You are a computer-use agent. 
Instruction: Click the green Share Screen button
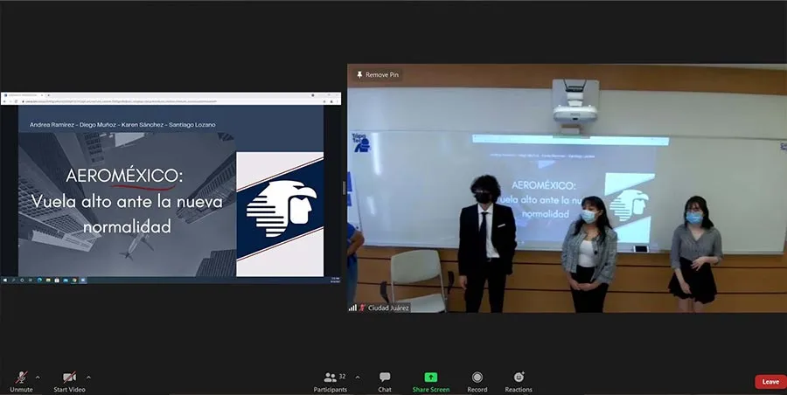click(x=431, y=381)
